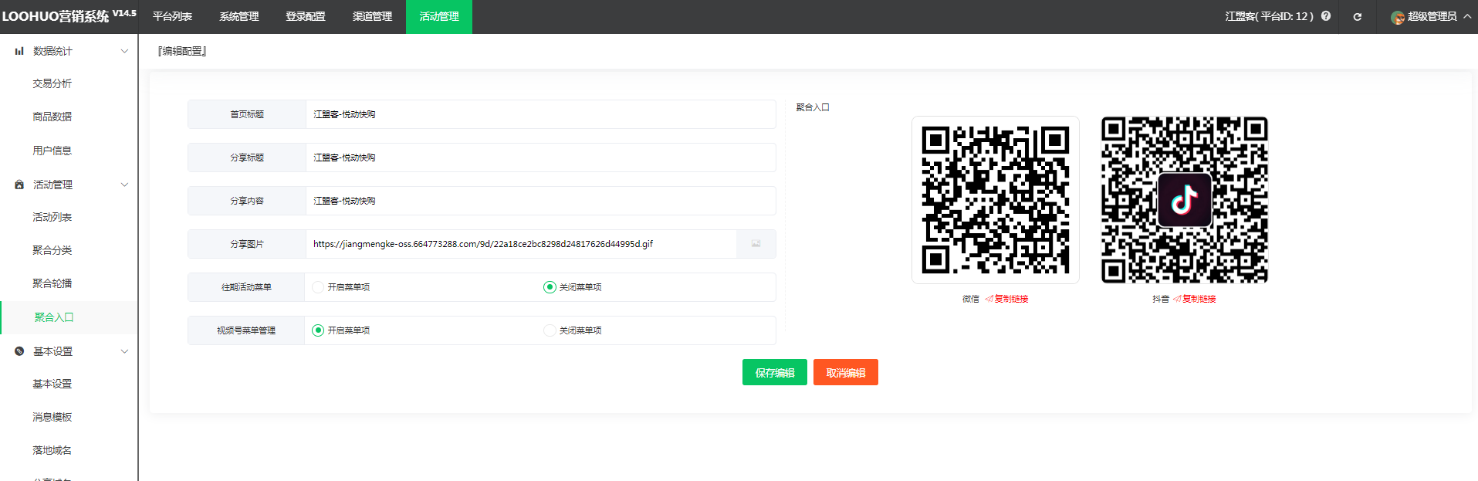Screen dimensions: 1478x481
Task: Collapse the 活动管理 sidebar group chevron
Action: tap(124, 185)
